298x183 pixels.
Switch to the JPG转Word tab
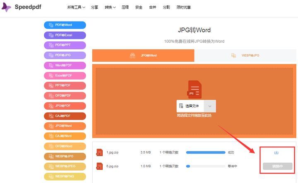pos(143,55)
